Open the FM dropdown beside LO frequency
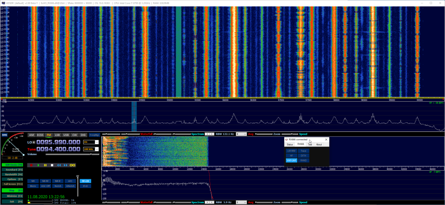The width and height of the screenshot is (445, 205). tap(91, 142)
